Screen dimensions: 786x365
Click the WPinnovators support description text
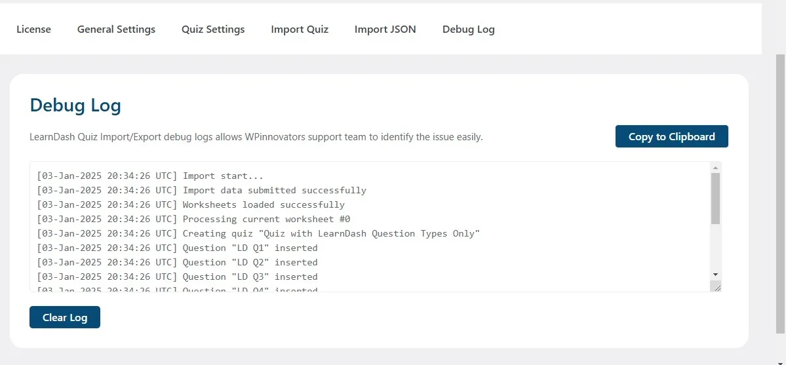point(256,137)
